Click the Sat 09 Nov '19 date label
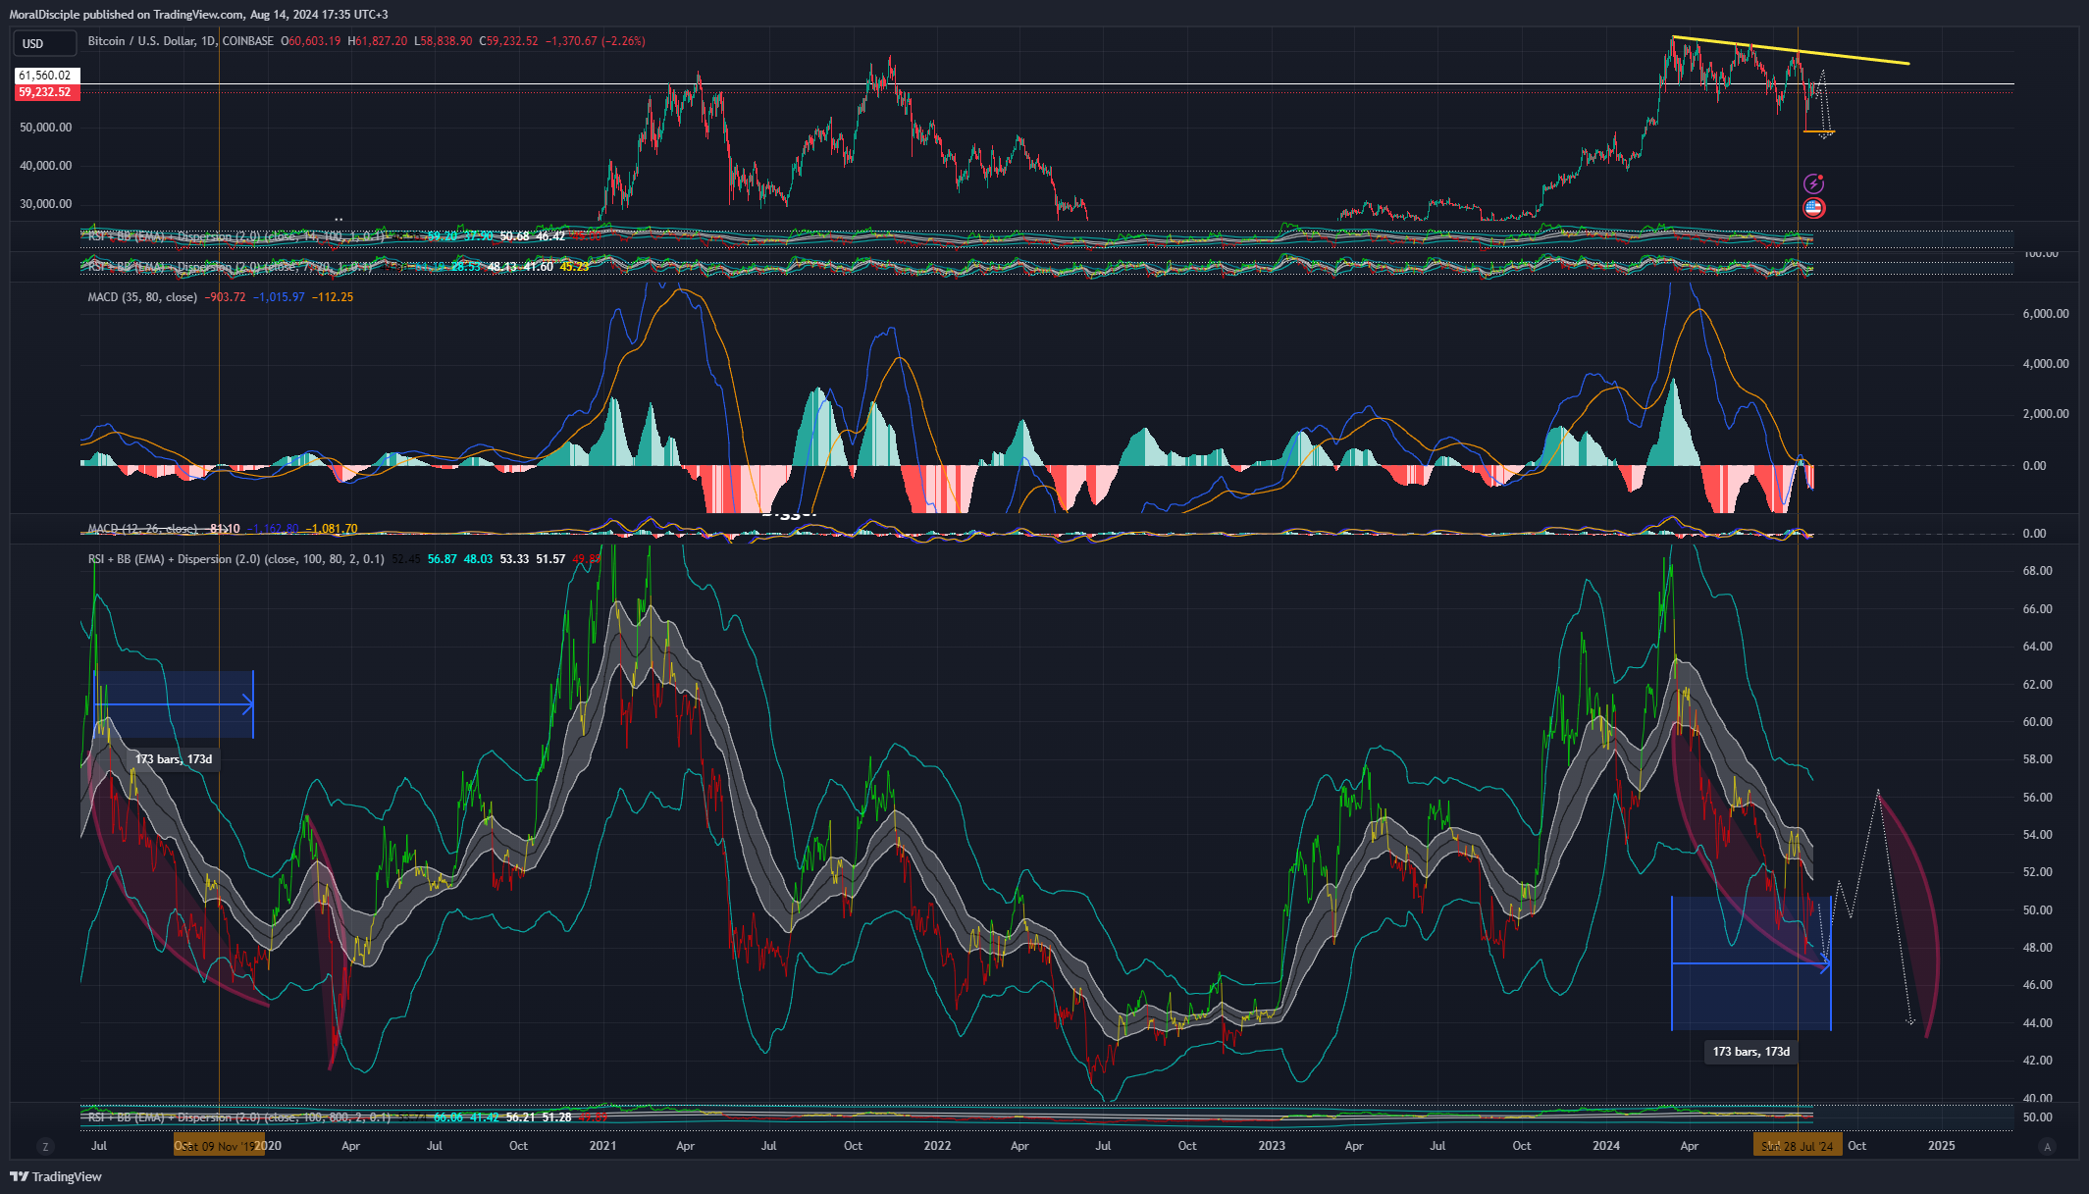The width and height of the screenshot is (2089, 1194). pos(219,1146)
